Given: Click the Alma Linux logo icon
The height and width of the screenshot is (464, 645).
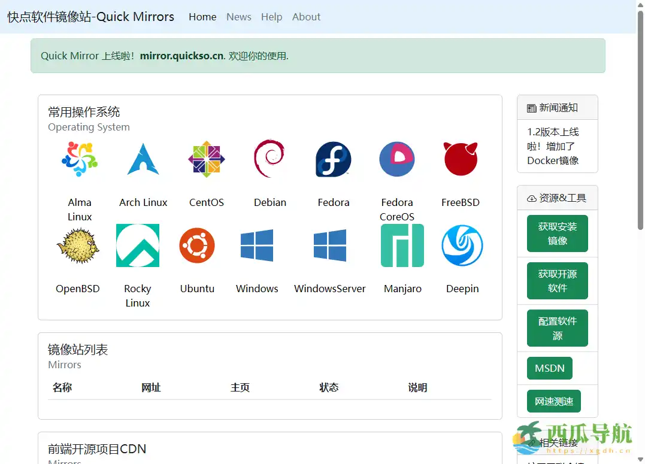Looking at the screenshot, I should click(x=80, y=159).
